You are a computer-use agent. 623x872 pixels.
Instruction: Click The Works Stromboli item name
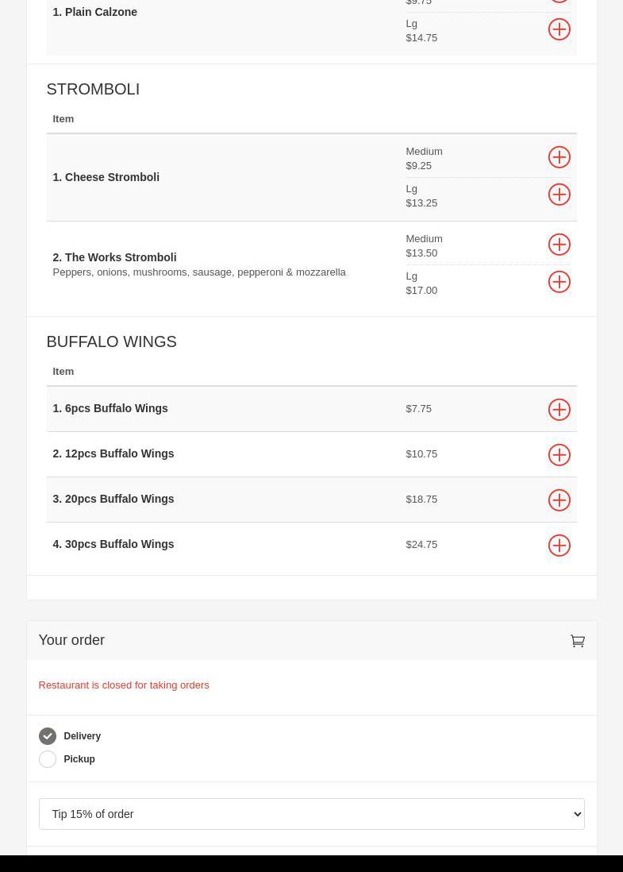pyautogui.click(x=114, y=257)
